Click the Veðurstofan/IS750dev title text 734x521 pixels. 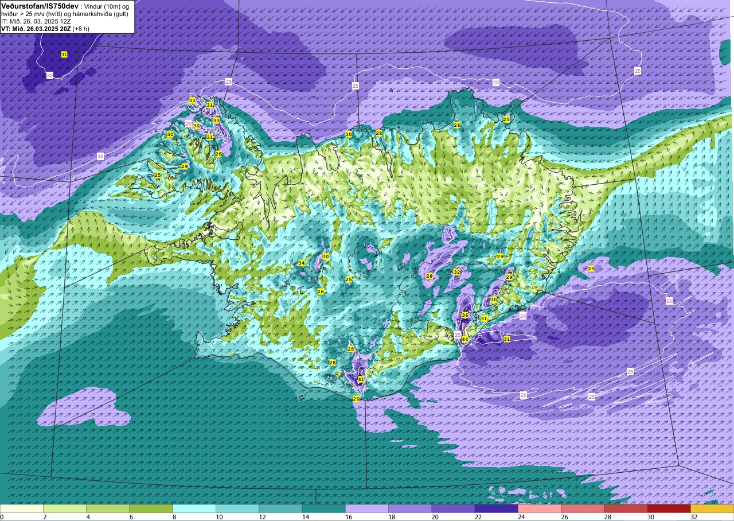[x=40, y=6]
